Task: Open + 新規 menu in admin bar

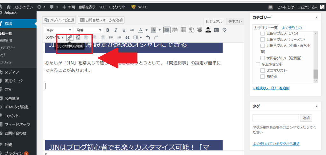Action: click(69, 7)
